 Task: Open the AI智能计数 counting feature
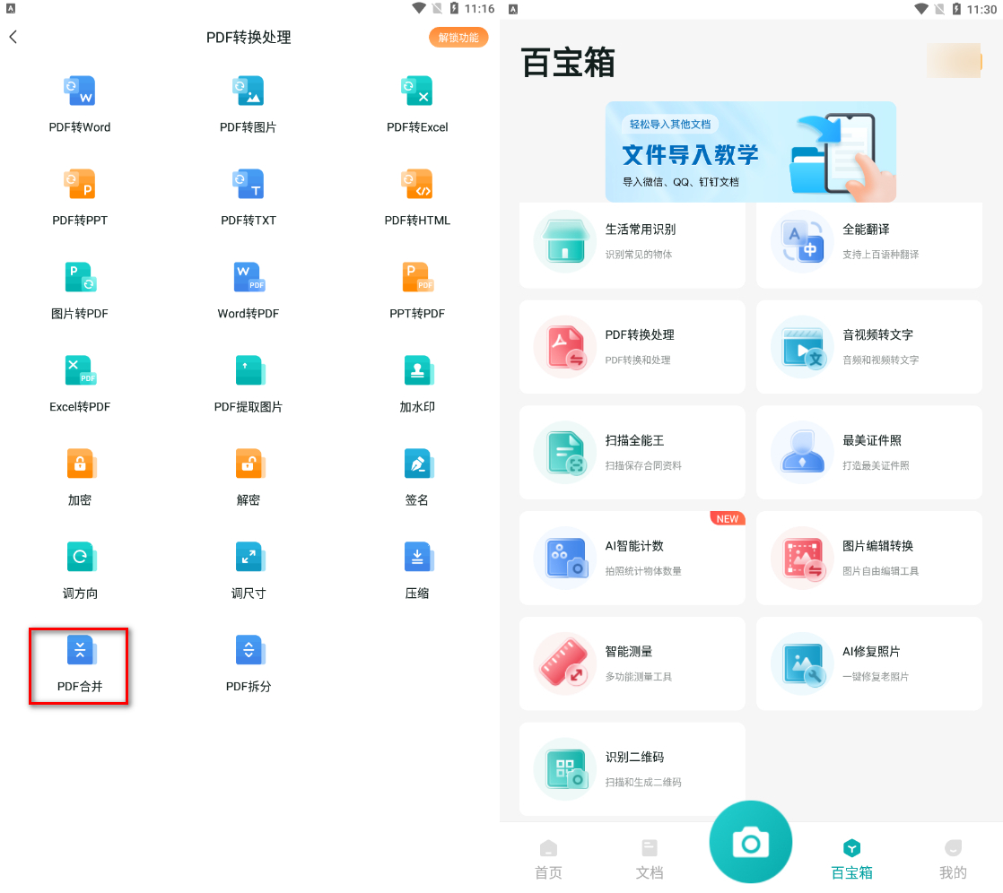[x=632, y=558]
